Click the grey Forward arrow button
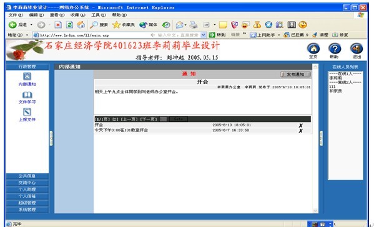Image resolution: width=374 pixels, height=227 pixels. pos(41,25)
